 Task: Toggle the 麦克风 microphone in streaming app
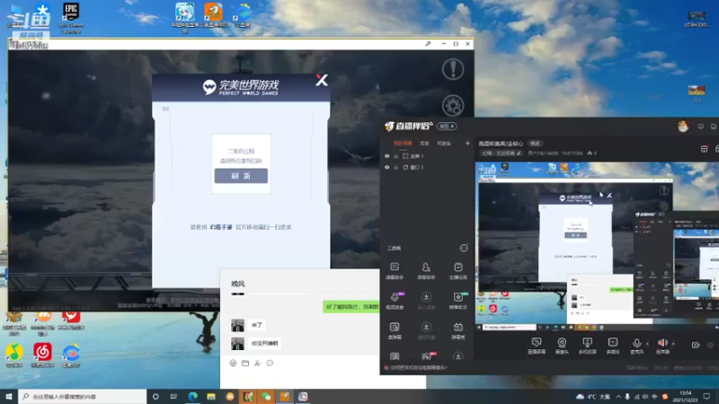tap(637, 346)
